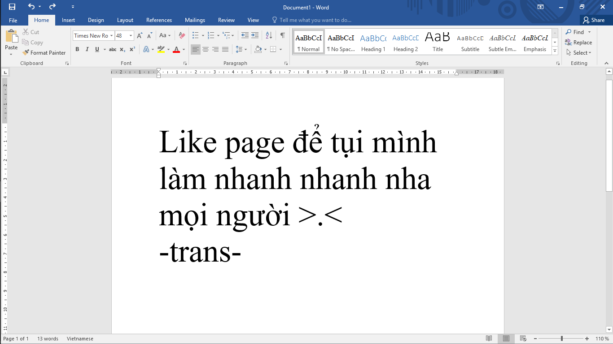Screen dimensions: 613x344
Task: Open the References ribbon tab
Action: tap(159, 20)
